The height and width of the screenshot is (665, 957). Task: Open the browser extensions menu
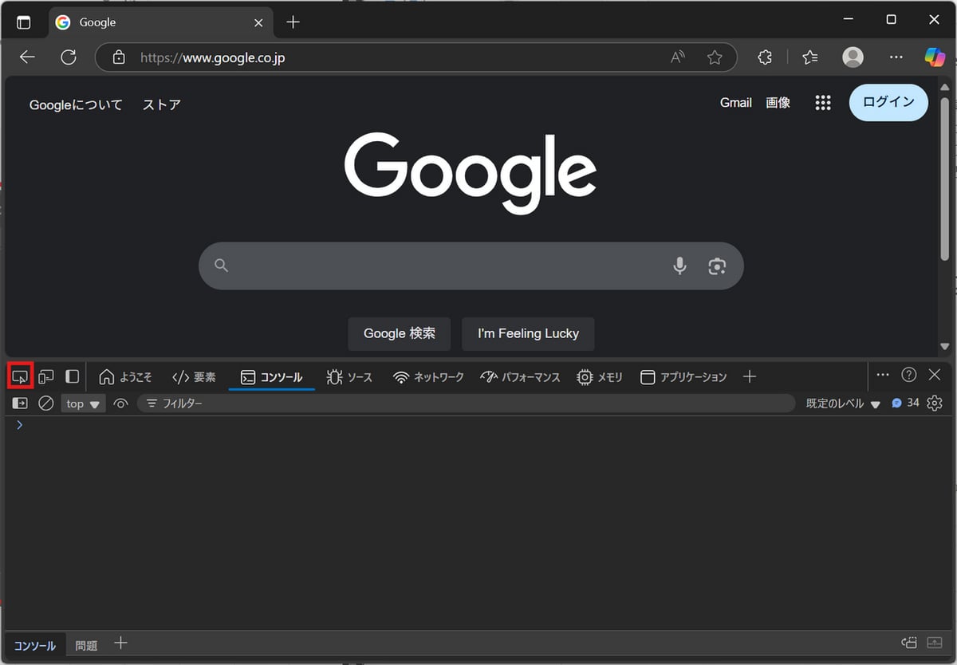click(x=765, y=57)
